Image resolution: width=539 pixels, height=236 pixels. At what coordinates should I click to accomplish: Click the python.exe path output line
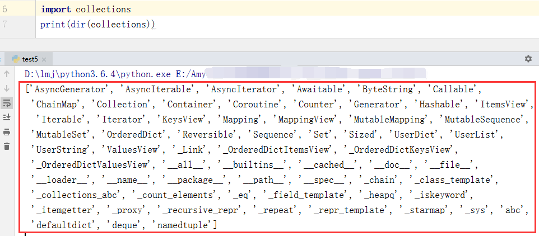[115, 74]
